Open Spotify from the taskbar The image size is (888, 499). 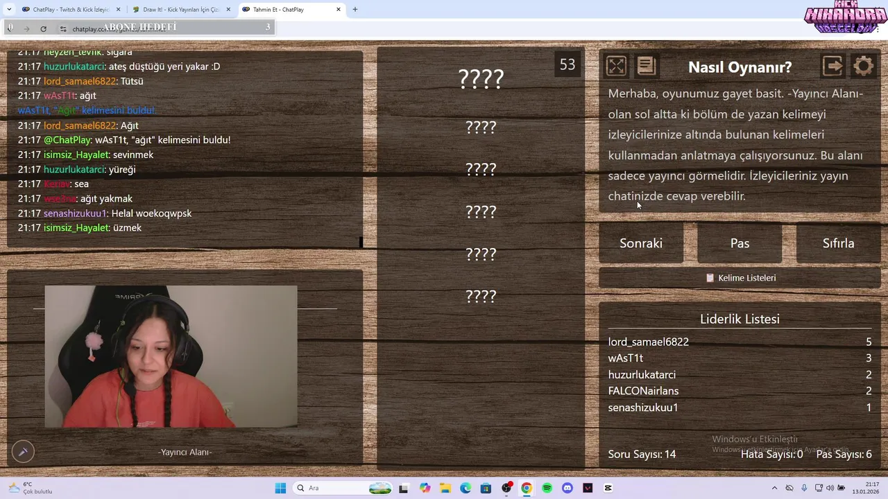(x=547, y=488)
